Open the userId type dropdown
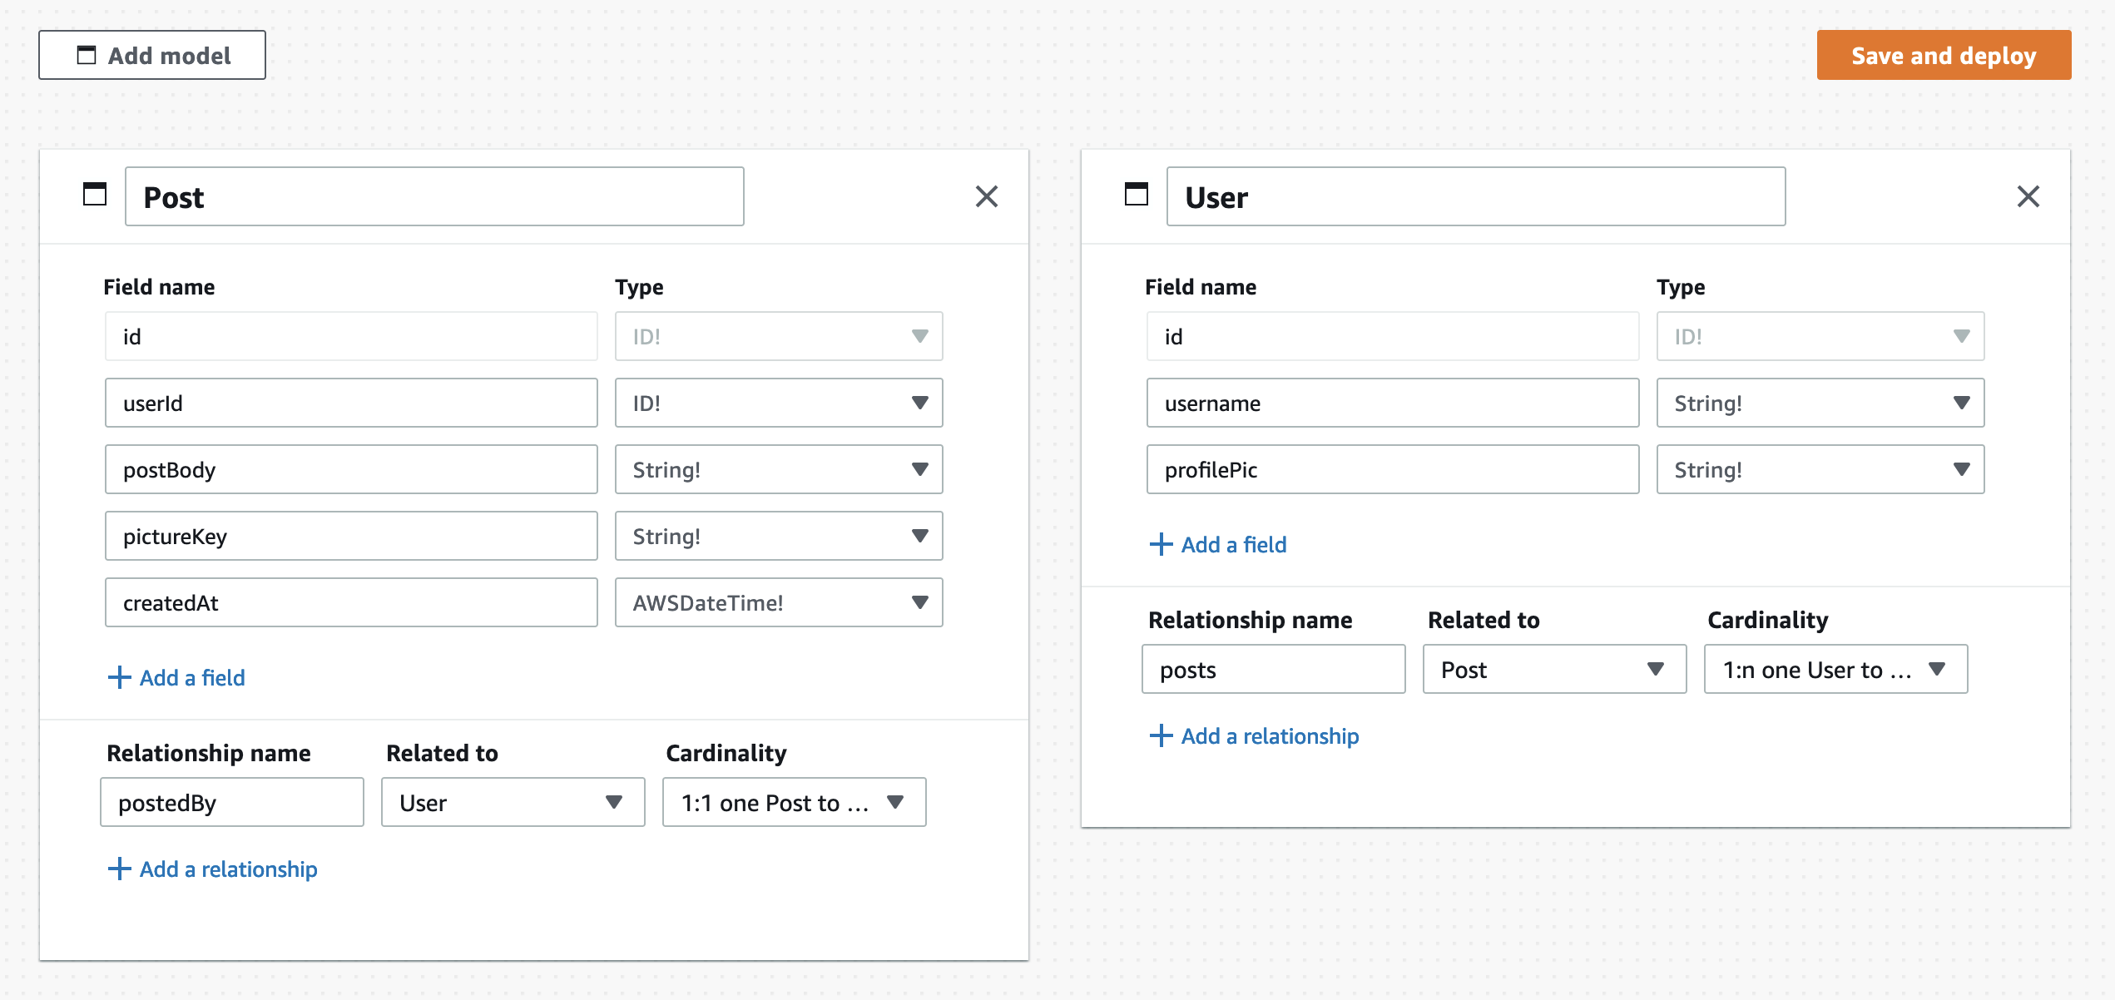Image resolution: width=2115 pixels, height=1000 pixels. click(x=779, y=403)
